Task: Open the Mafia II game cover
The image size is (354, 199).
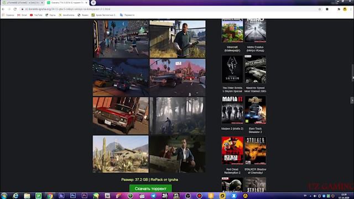Action: pos(232,110)
